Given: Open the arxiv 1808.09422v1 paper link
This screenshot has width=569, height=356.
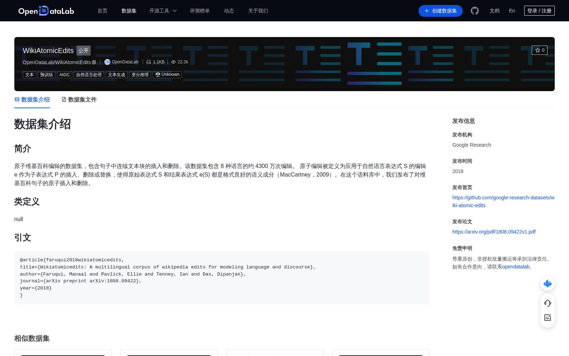Looking at the screenshot, I should click(x=494, y=232).
